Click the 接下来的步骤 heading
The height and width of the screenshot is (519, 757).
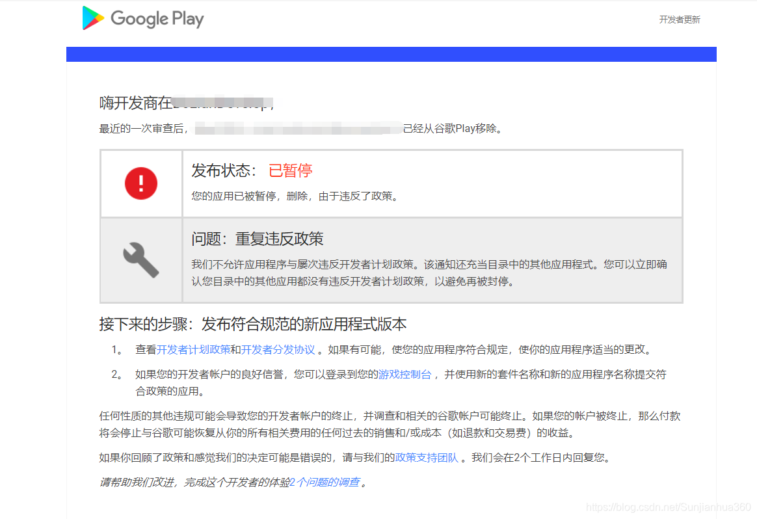pos(253,324)
